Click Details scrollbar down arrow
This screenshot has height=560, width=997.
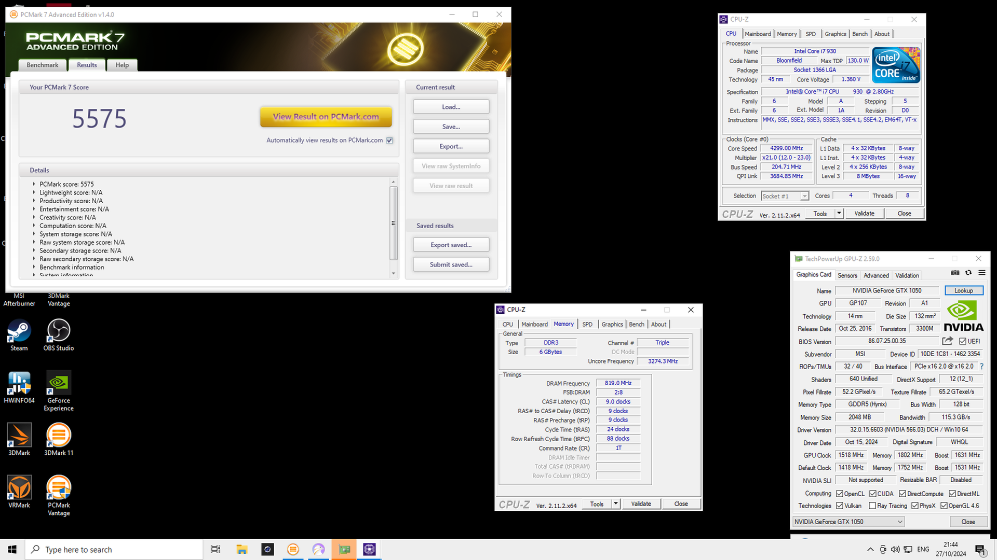pyautogui.click(x=393, y=273)
